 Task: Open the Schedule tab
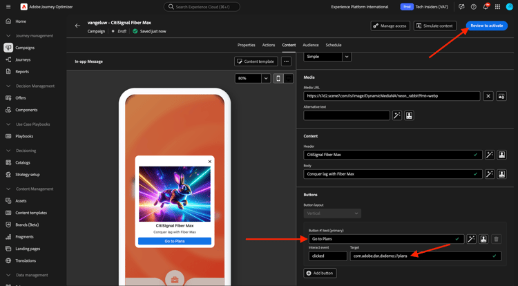(333, 45)
